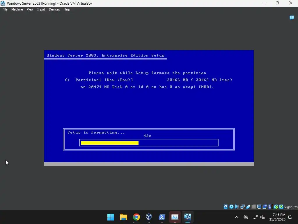Open the Input menu
Screen dimensions: 298x224
point(41,9)
